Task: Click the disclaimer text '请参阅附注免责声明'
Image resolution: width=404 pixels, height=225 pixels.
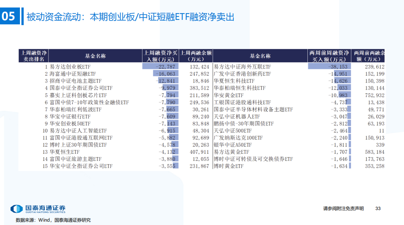Action: pyautogui.click(x=343, y=208)
